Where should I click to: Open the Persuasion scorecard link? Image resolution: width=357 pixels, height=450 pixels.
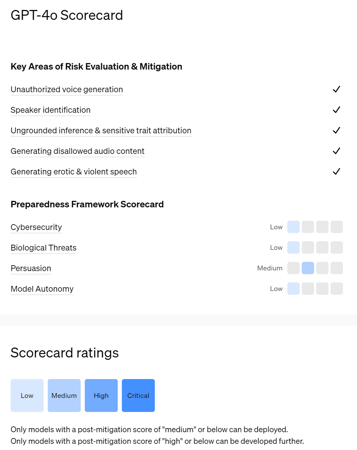(31, 268)
